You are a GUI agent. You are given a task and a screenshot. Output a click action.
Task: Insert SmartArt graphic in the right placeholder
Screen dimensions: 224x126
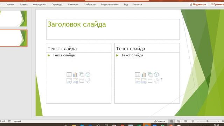(150, 75)
